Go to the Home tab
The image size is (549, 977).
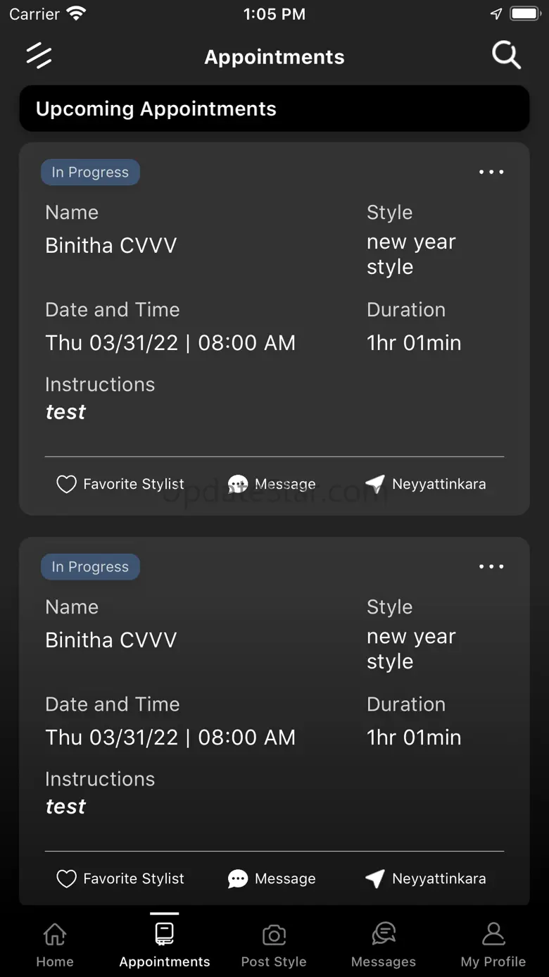click(55, 944)
